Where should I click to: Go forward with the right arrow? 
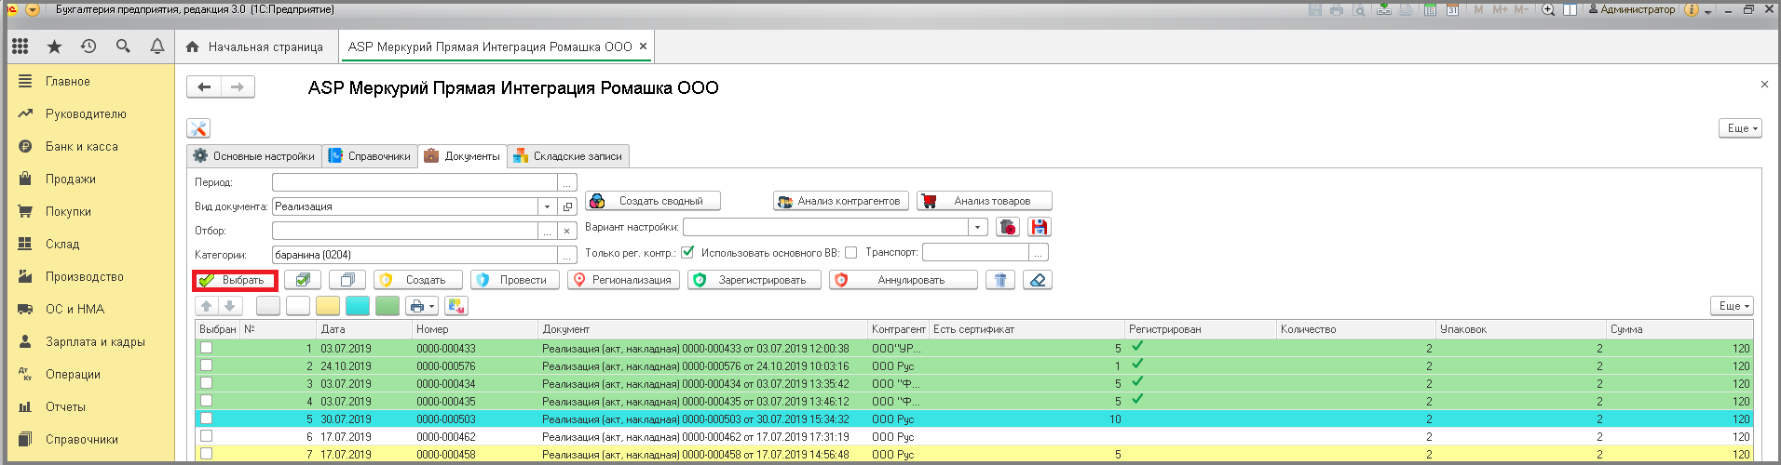click(238, 86)
